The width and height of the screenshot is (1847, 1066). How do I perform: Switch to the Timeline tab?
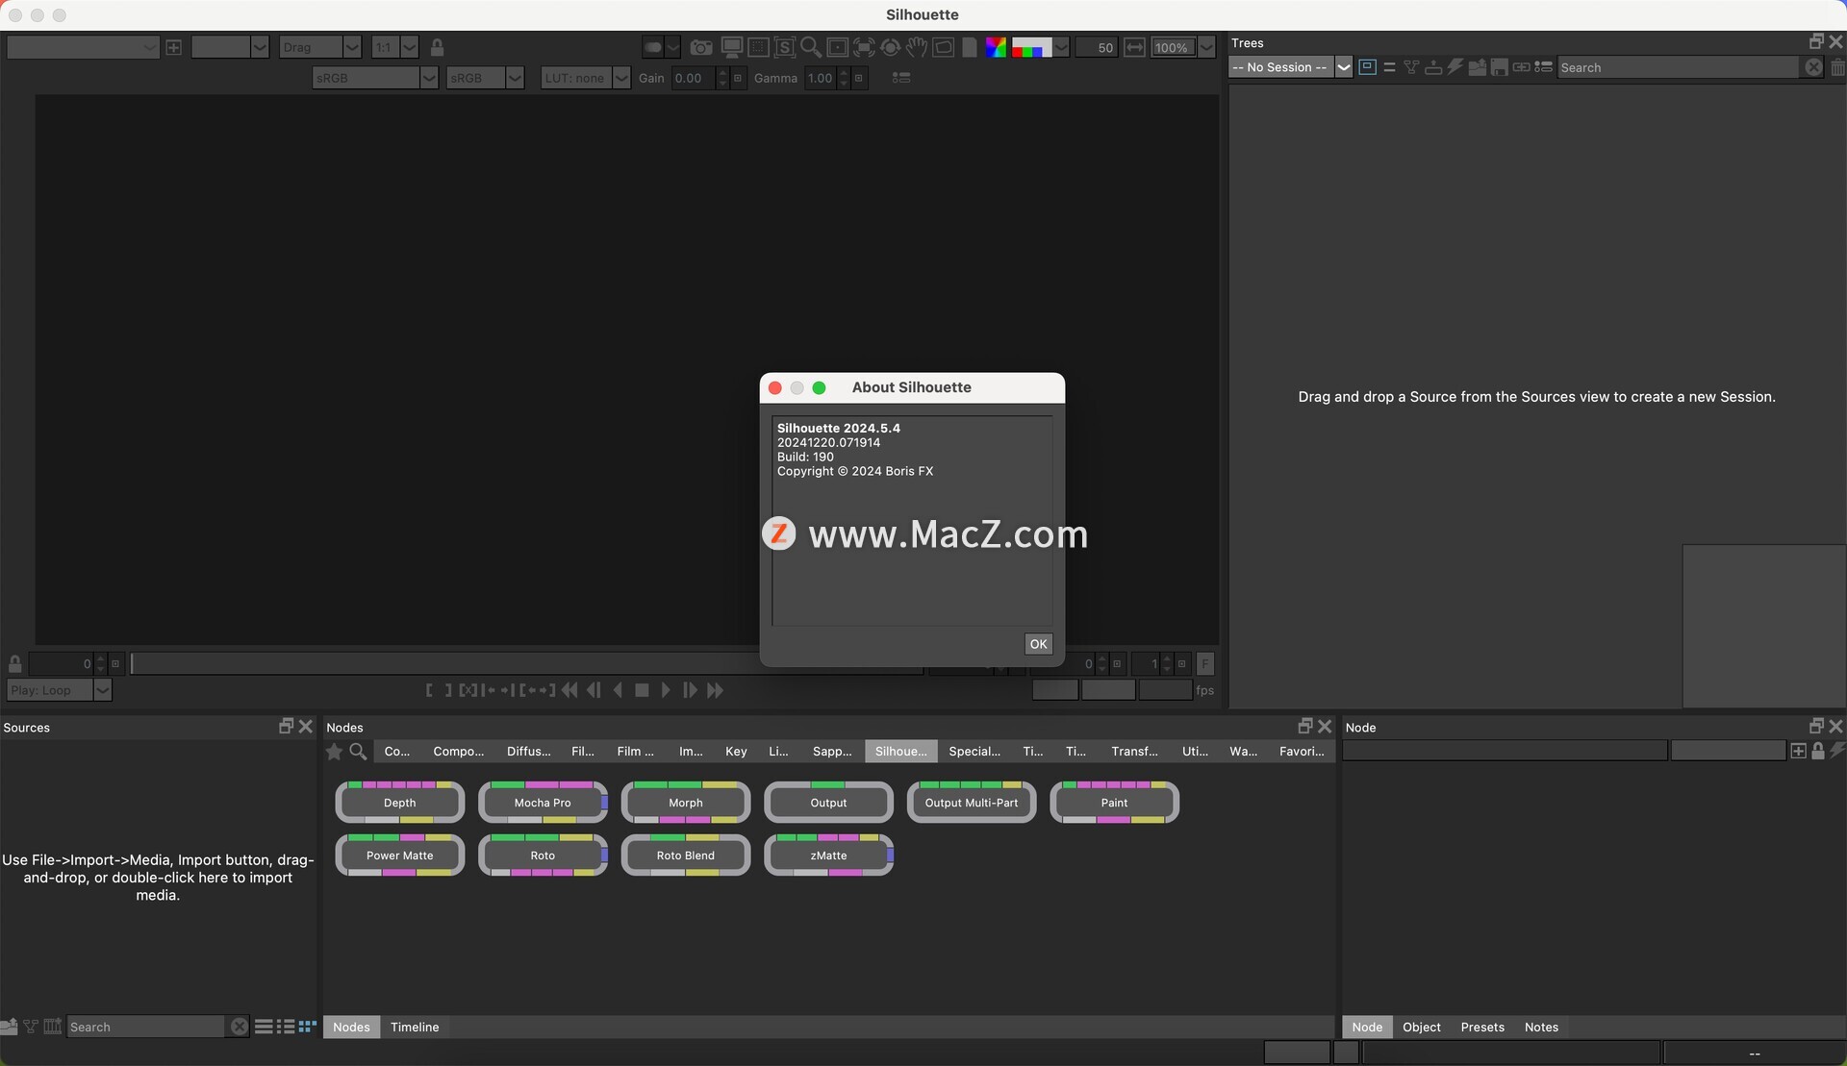click(x=415, y=1027)
